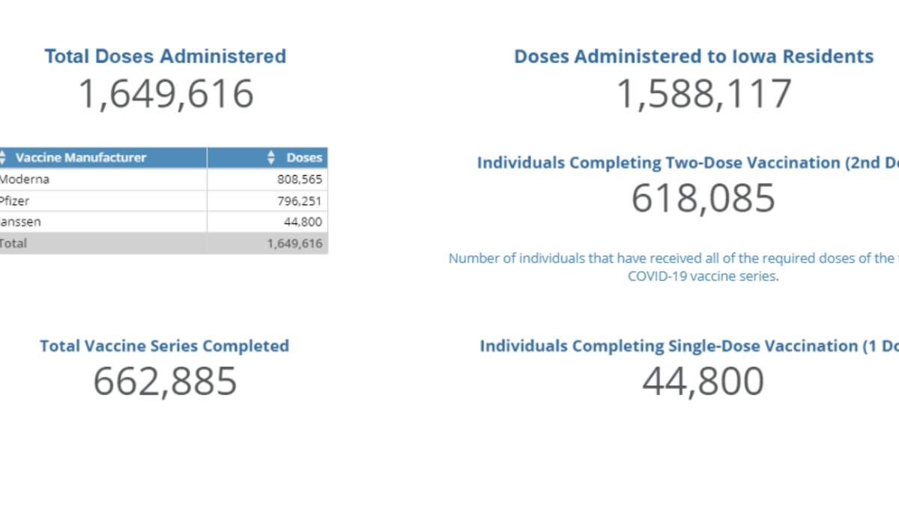Click the Total row label in table

13,243
